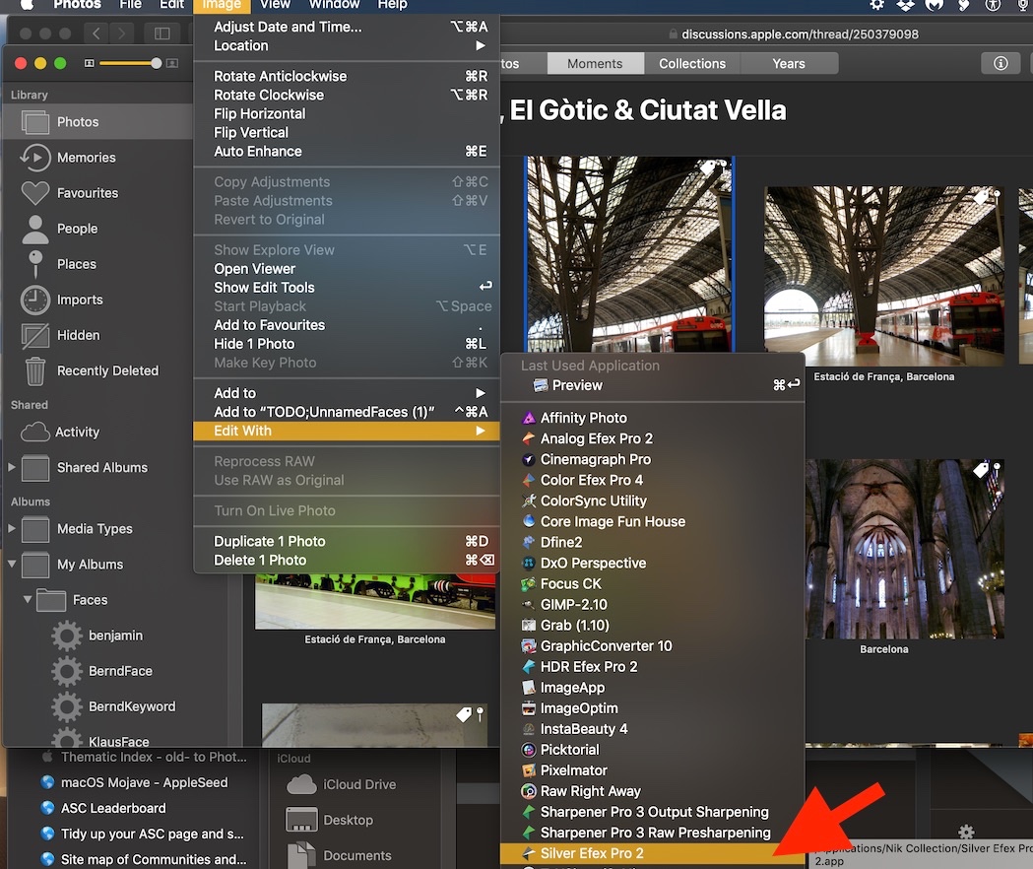Select Duplicate 1 Photo
The image size is (1033, 869).
347,541
